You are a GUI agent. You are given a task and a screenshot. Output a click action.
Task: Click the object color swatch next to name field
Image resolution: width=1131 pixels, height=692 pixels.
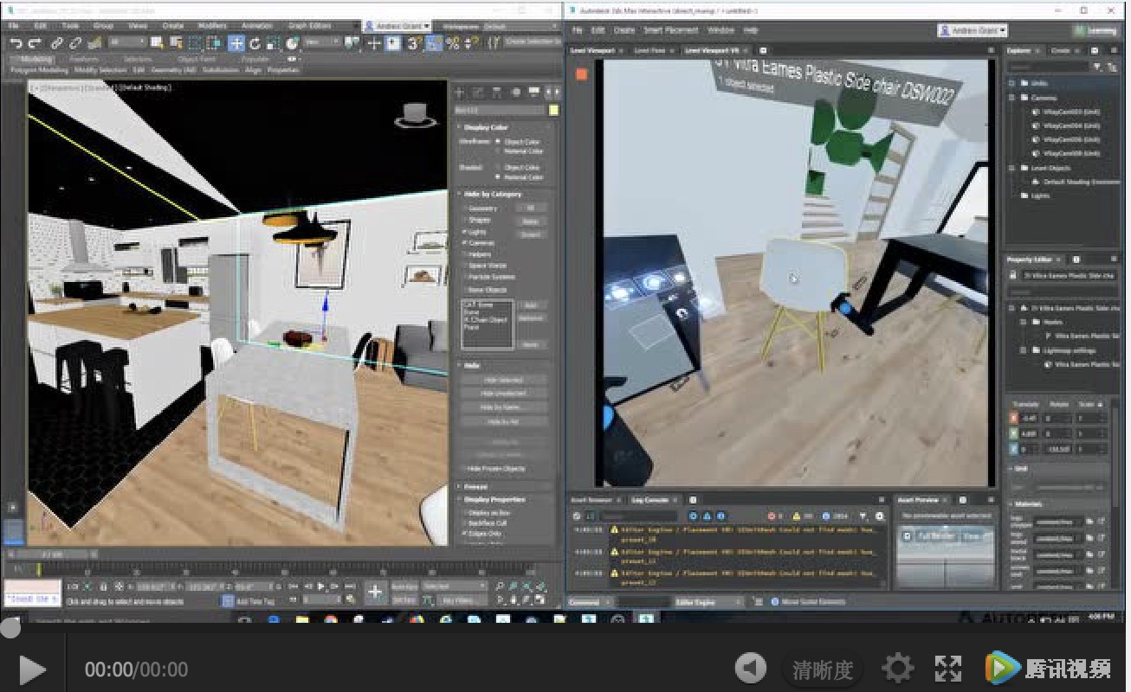[x=554, y=110]
